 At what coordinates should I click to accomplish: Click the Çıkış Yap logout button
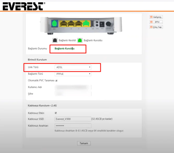tap(156, 27)
